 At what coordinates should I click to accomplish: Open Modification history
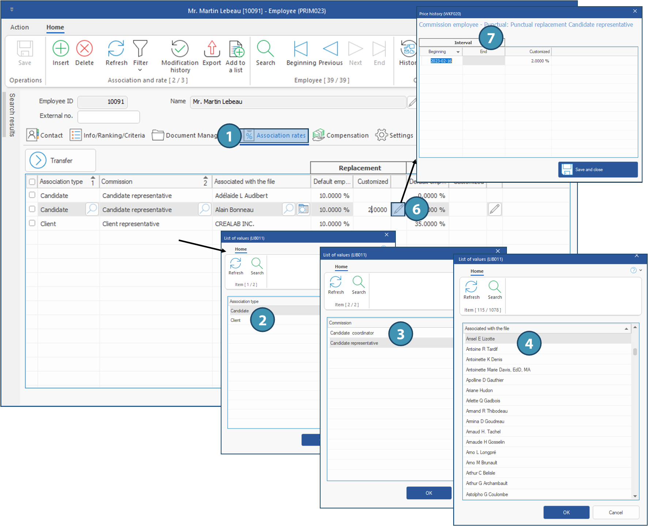[x=180, y=49]
